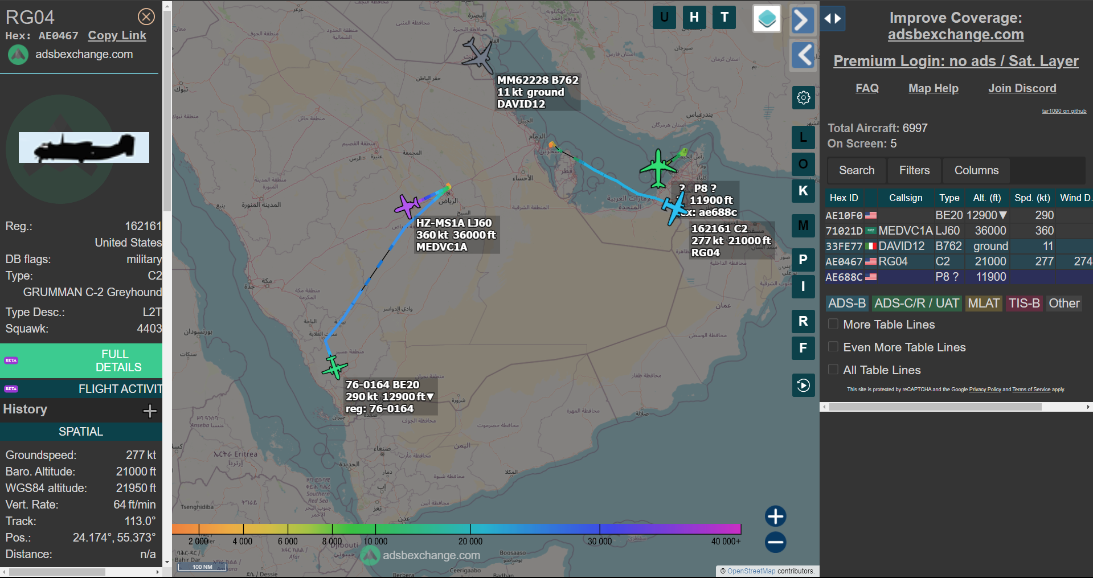Viewport: 1093px width, 578px height.
Task: Click the aircraft table horizontal scrollbar
Action: click(x=935, y=407)
